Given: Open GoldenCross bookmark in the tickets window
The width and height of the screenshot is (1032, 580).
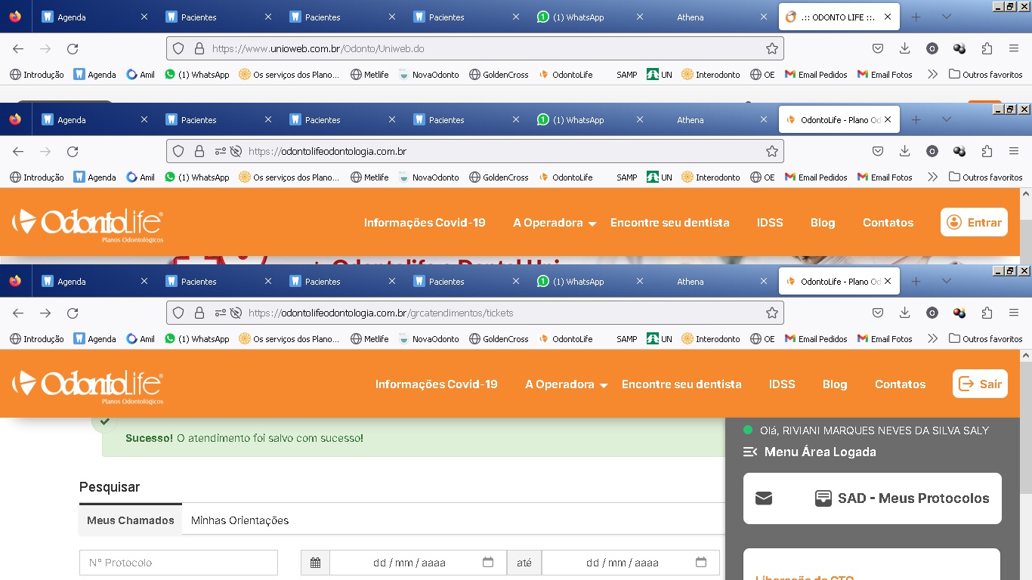Looking at the screenshot, I should (x=499, y=339).
